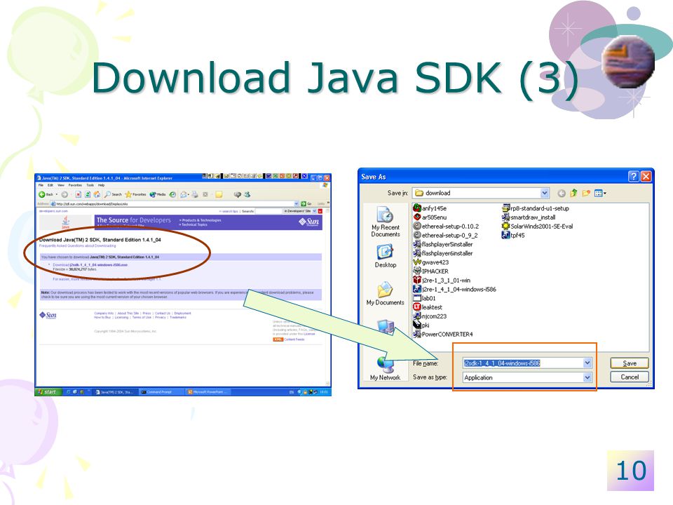Select the leaktest file
Viewport: 673px width, 505px height.
click(428, 307)
